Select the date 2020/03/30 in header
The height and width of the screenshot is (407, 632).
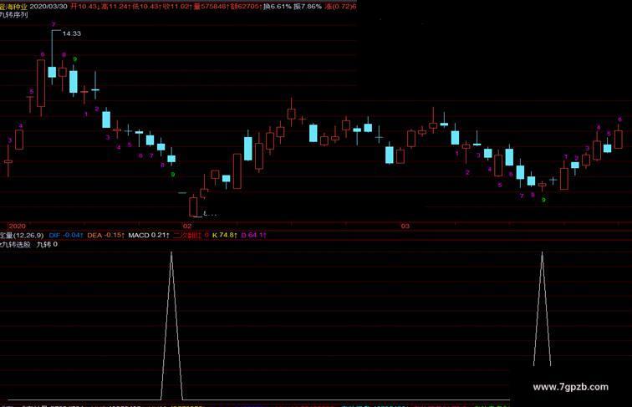pyautogui.click(x=48, y=7)
